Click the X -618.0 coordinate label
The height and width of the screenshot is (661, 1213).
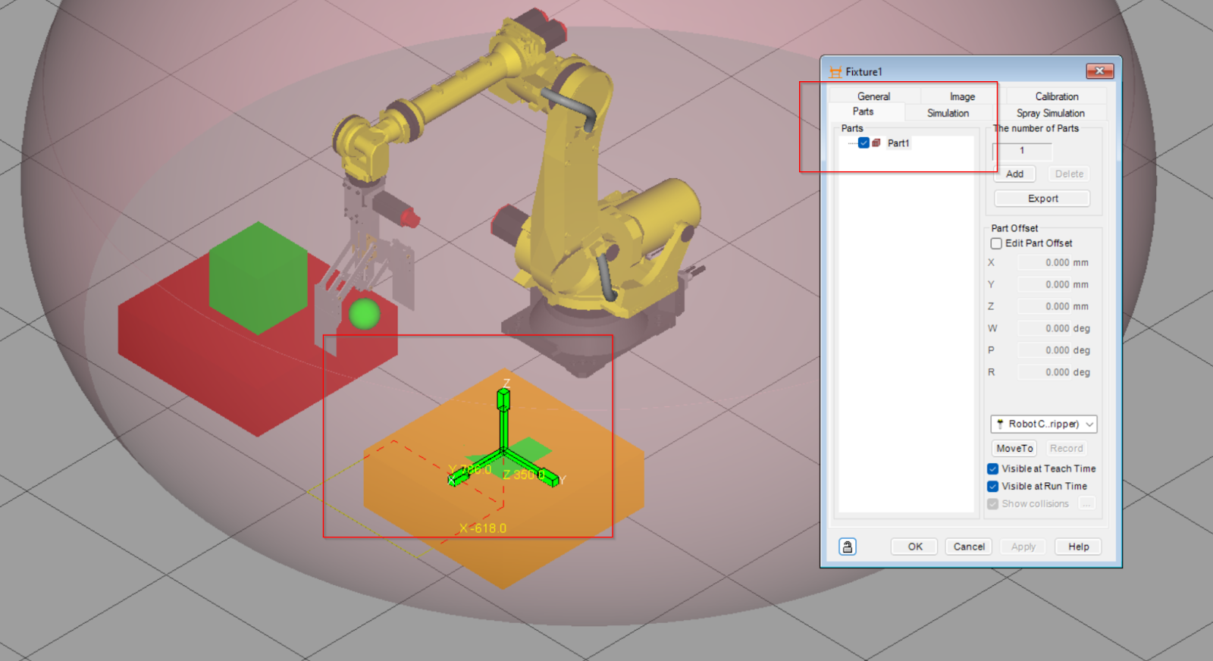click(483, 528)
